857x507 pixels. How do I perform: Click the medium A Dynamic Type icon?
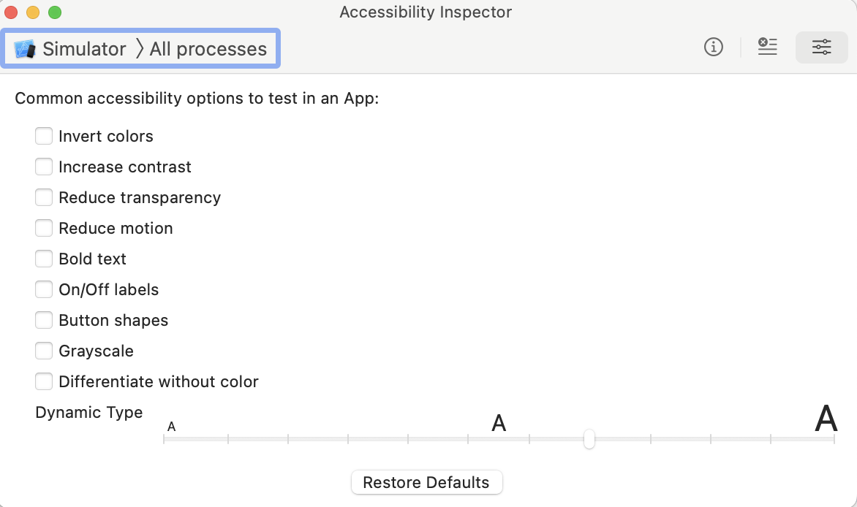pos(499,423)
